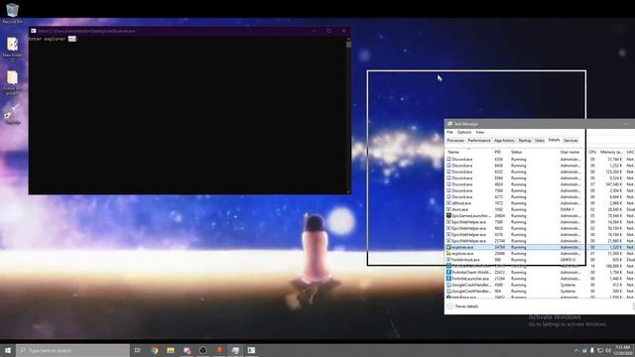The image size is (635, 357).
Task: Click the Status cell of dwm.exe
Action: pos(518,209)
